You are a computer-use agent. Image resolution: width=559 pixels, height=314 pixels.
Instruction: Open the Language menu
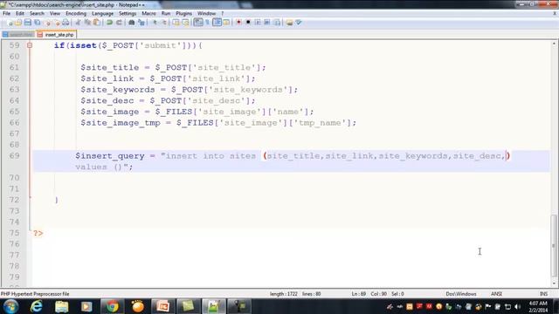pyautogui.click(x=103, y=13)
